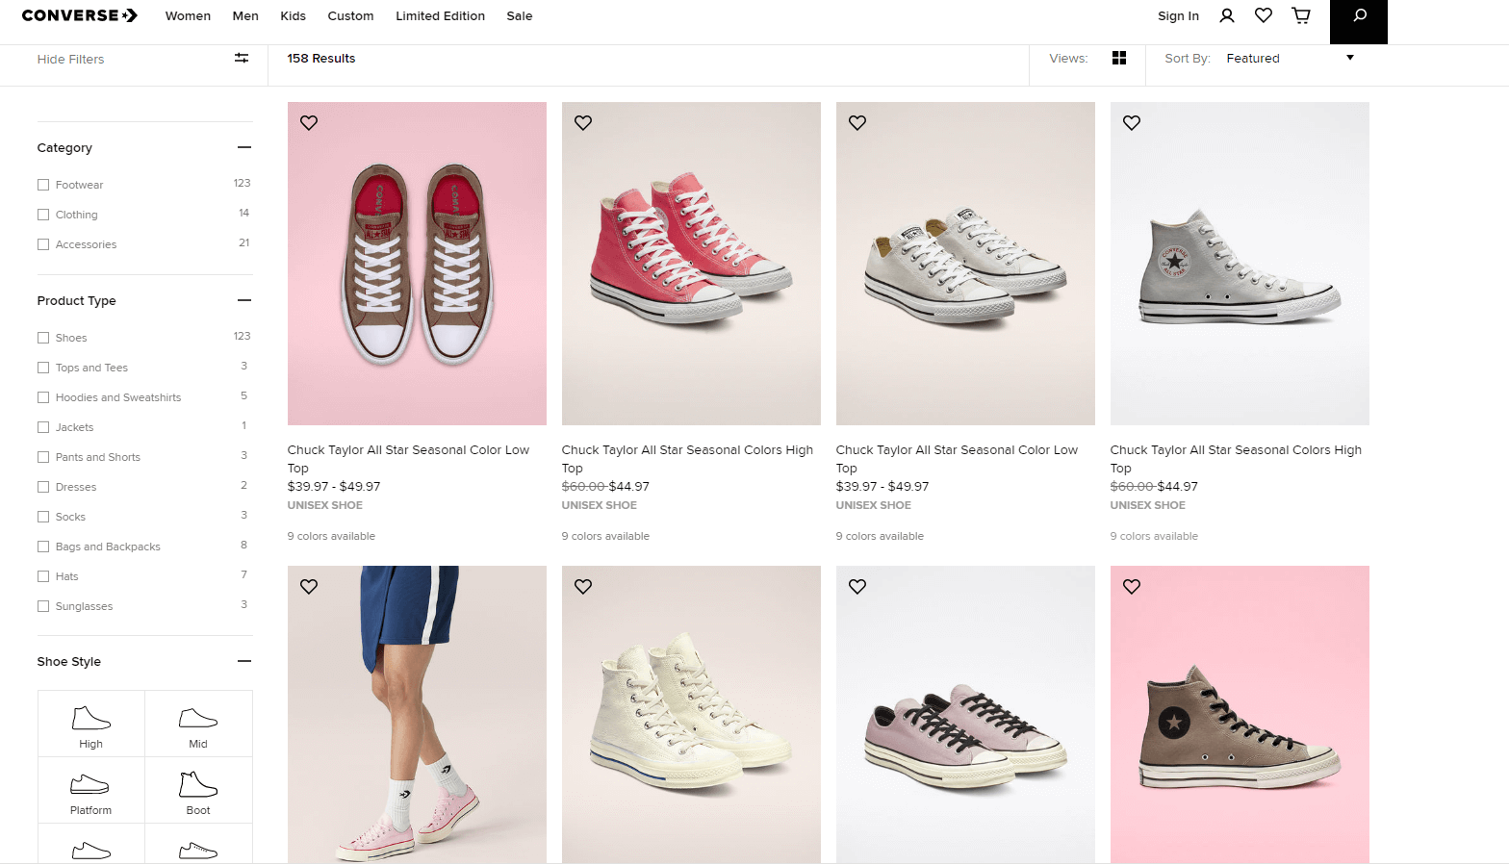
Task: Check the Pants and Shorts filter
Action: point(43,457)
